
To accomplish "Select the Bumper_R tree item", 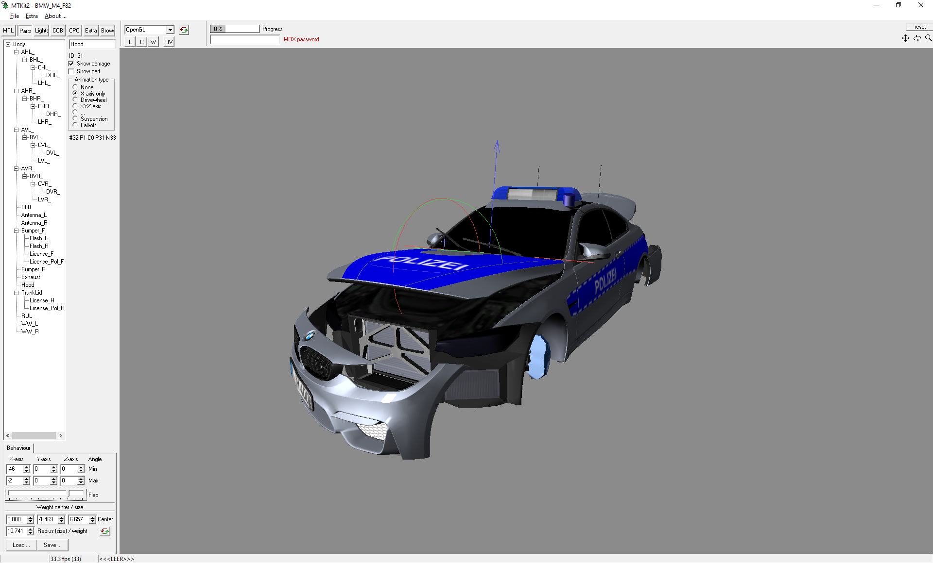I will (x=33, y=269).
